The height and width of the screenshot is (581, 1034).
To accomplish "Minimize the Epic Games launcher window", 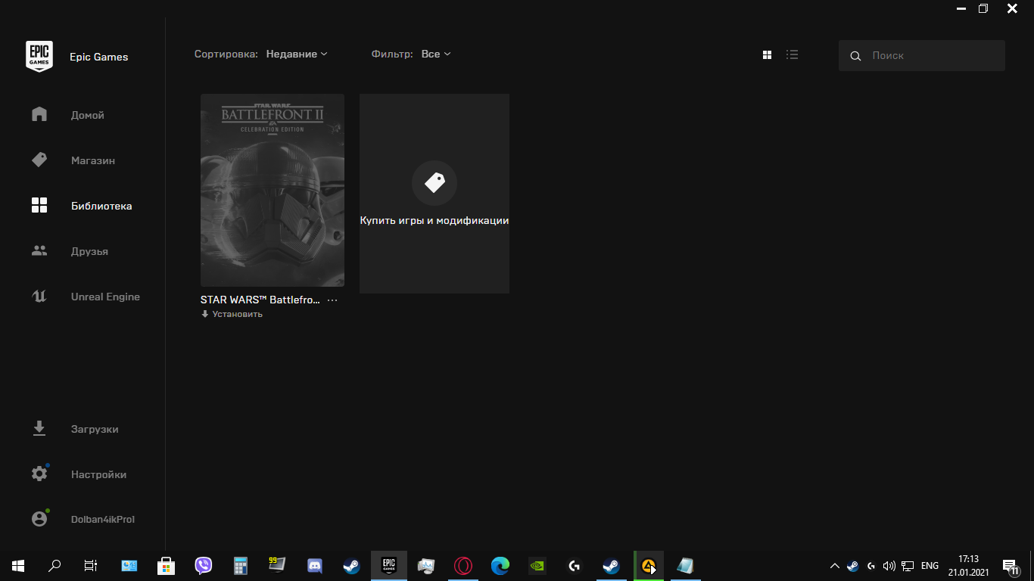I will (x=961, y=8).
